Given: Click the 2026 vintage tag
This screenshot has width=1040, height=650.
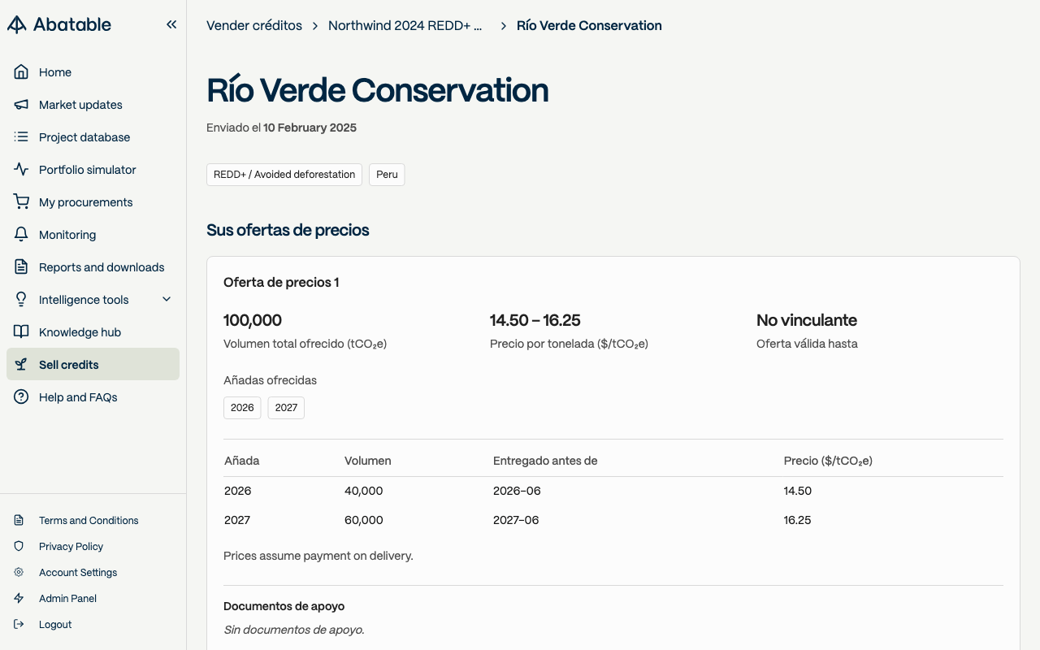Looking at the screenshot, I should coord(242,408).
